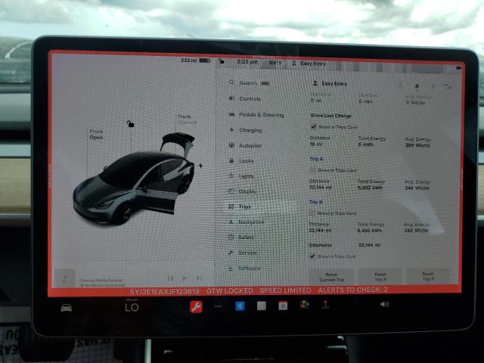
Task: Tap the LO climate temperature setting
Action: (132, 307)
